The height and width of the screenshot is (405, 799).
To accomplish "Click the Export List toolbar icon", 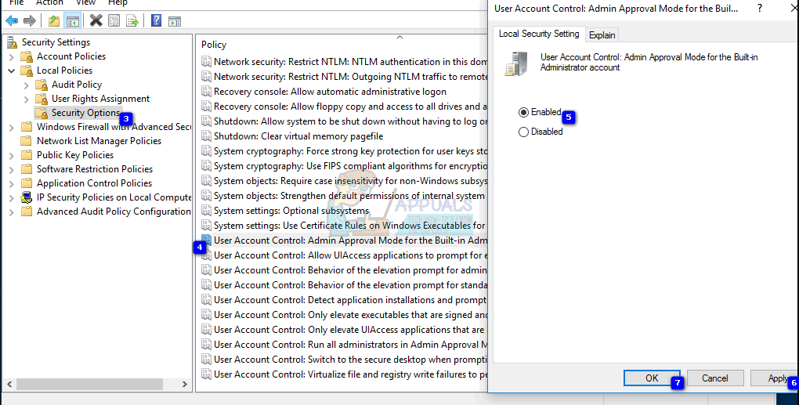I will point(132,21).
